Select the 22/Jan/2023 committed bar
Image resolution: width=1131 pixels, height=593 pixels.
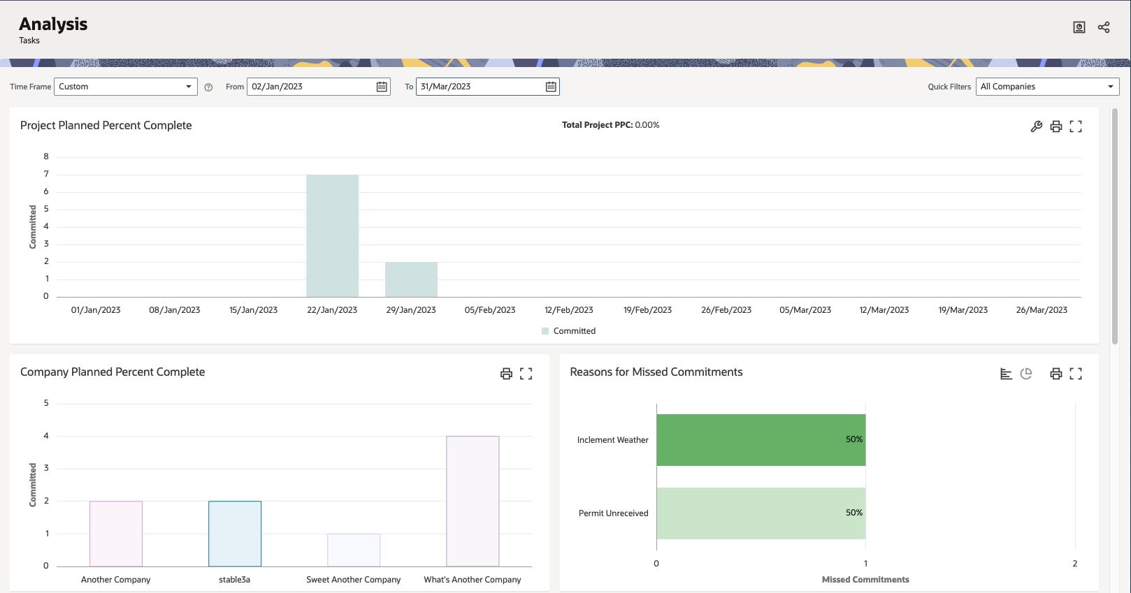(x=332, y=236)
